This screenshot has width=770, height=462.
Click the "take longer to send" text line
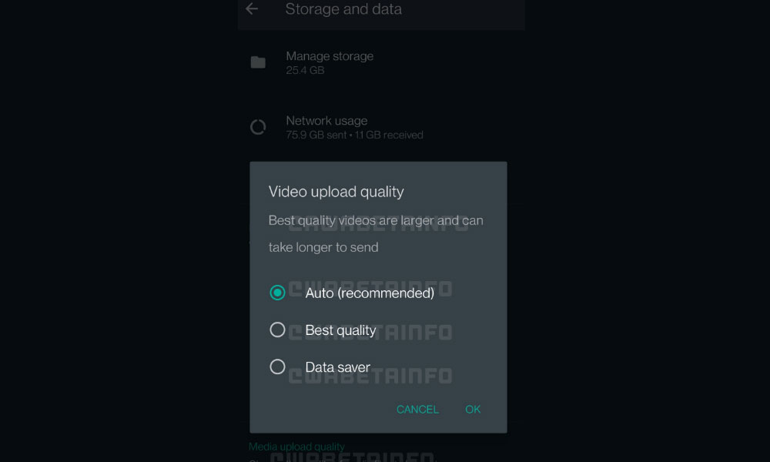323,247
